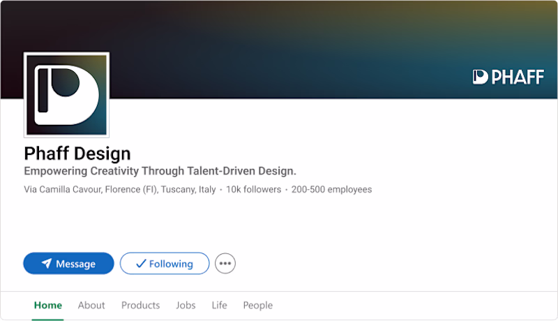
Task: Switch to the About tab
Action: pos(91,305)
